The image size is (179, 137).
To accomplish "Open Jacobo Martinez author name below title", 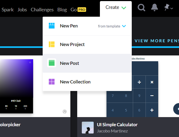I will coord(112,131).
